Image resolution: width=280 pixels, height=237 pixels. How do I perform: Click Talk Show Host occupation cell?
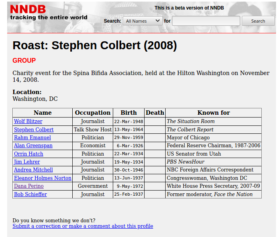(x=93, y=129)
